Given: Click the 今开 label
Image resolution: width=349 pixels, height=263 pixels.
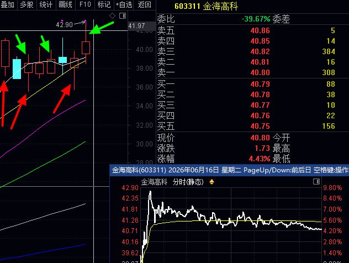Looking at the screenshot, I should (x=281, y=138).
